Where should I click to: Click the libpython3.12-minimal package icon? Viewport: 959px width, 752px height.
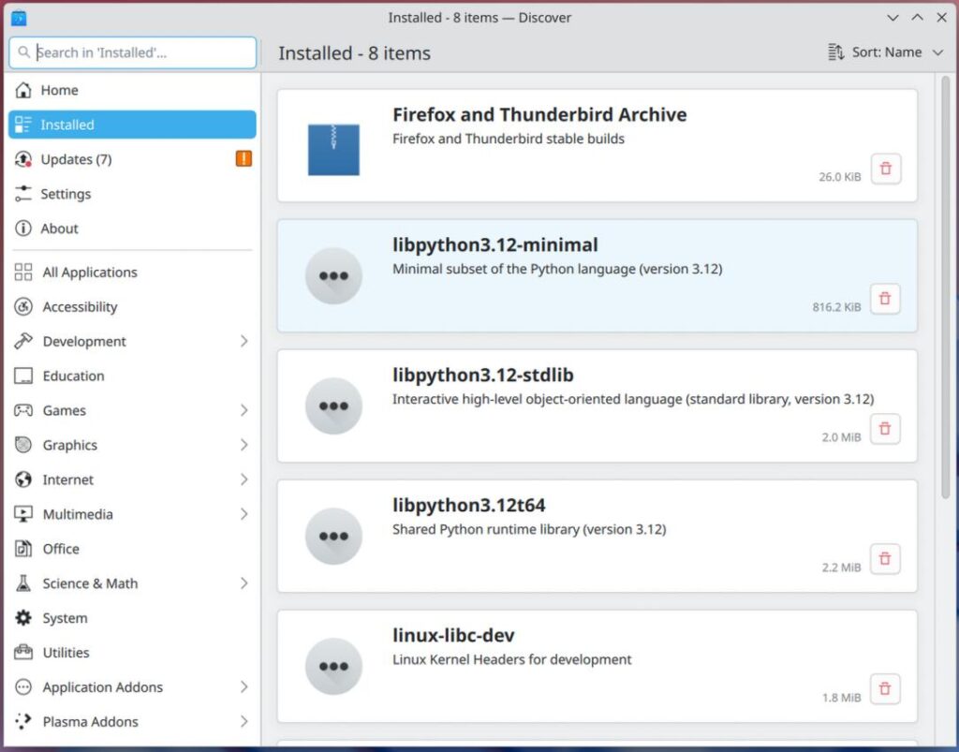[x=333, y=275]
